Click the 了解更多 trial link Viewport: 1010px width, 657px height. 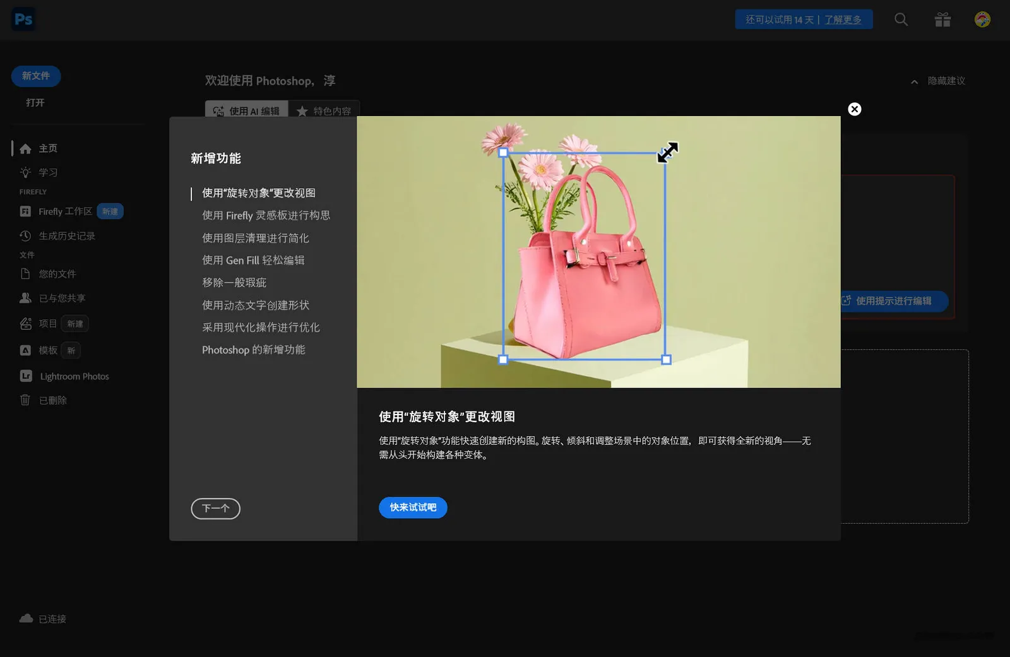click(x=843, y=20)
